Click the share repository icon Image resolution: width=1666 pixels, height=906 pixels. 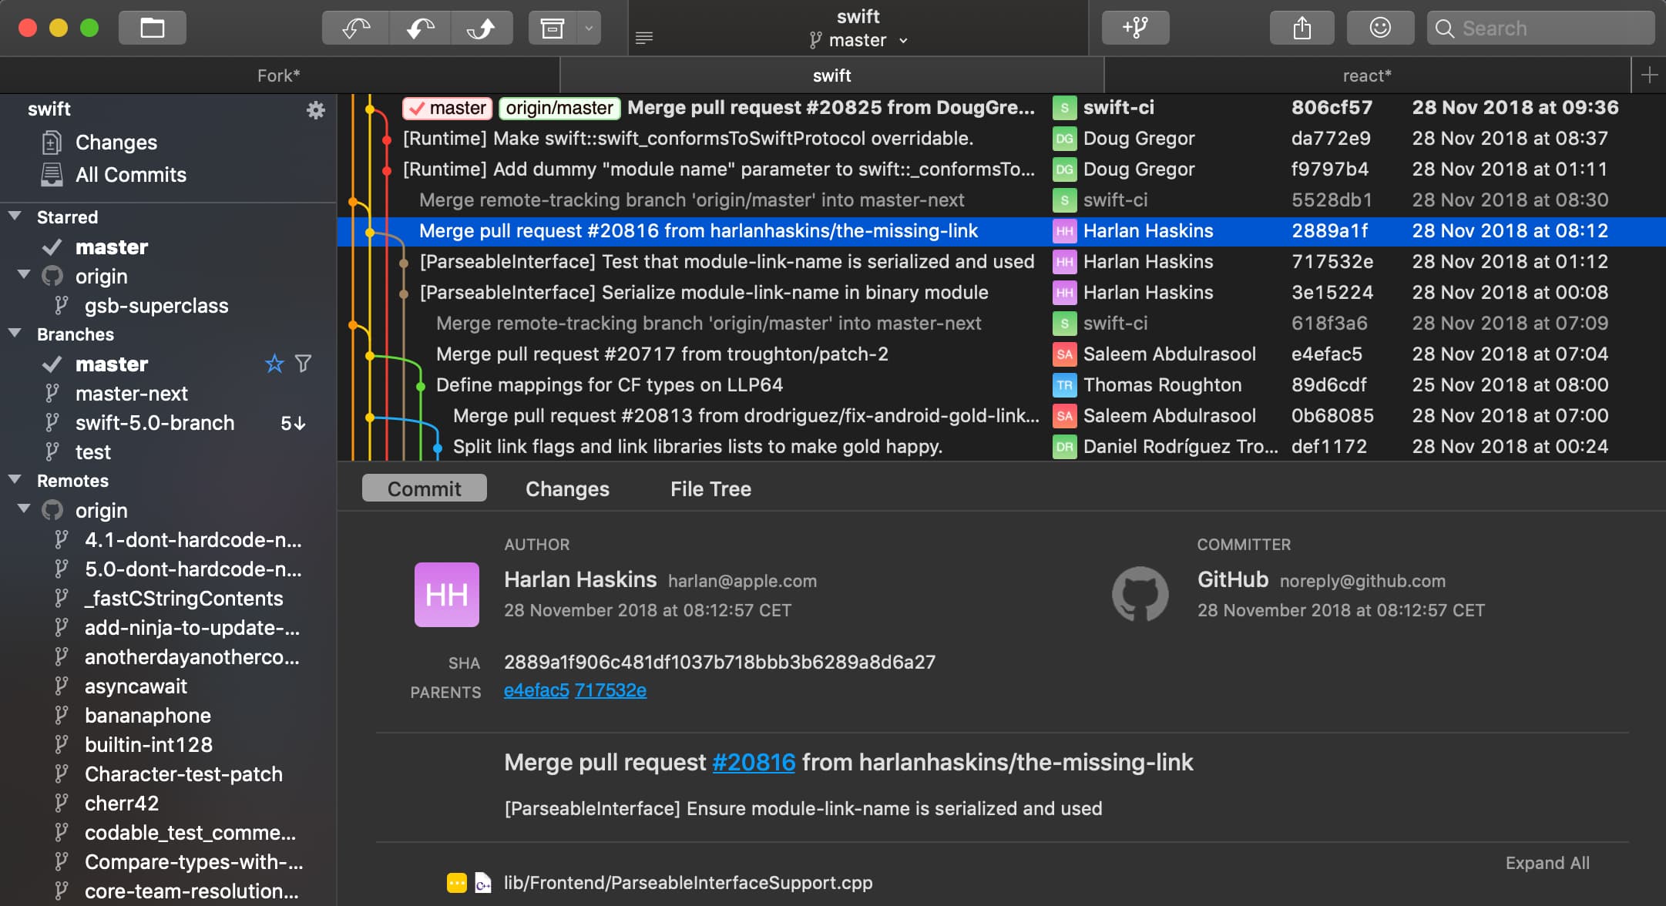pyautogui.click(x=1300, y=29)
